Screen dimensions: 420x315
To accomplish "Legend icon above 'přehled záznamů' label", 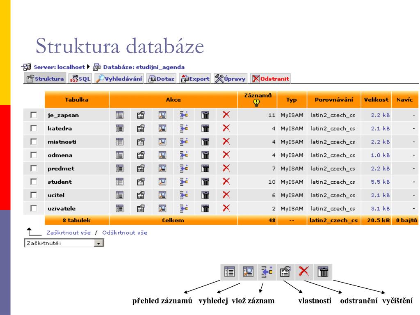I will click(x=230, y=272).
